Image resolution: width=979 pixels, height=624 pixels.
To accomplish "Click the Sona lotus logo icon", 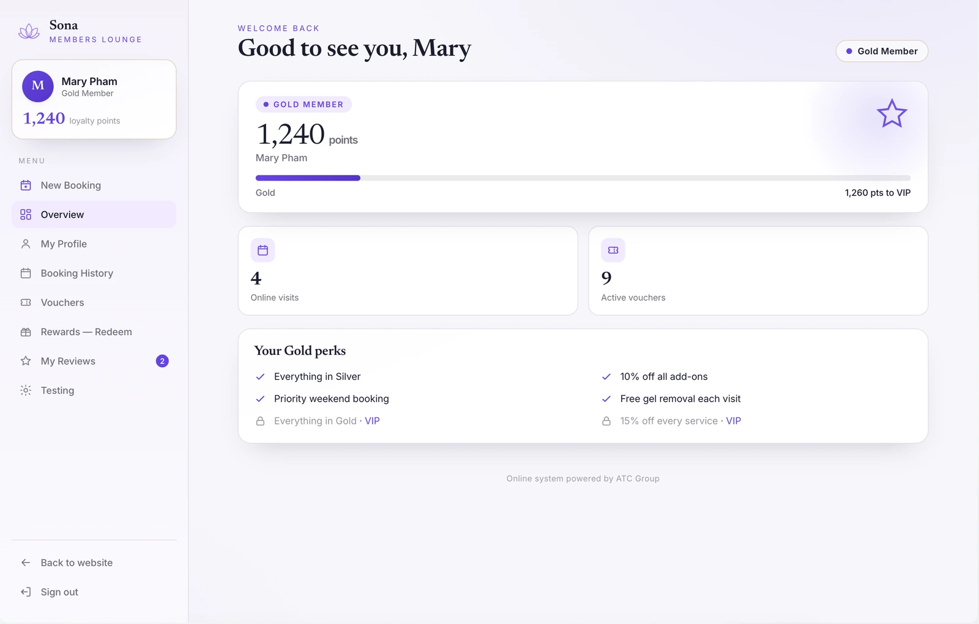I will (29, 32).
